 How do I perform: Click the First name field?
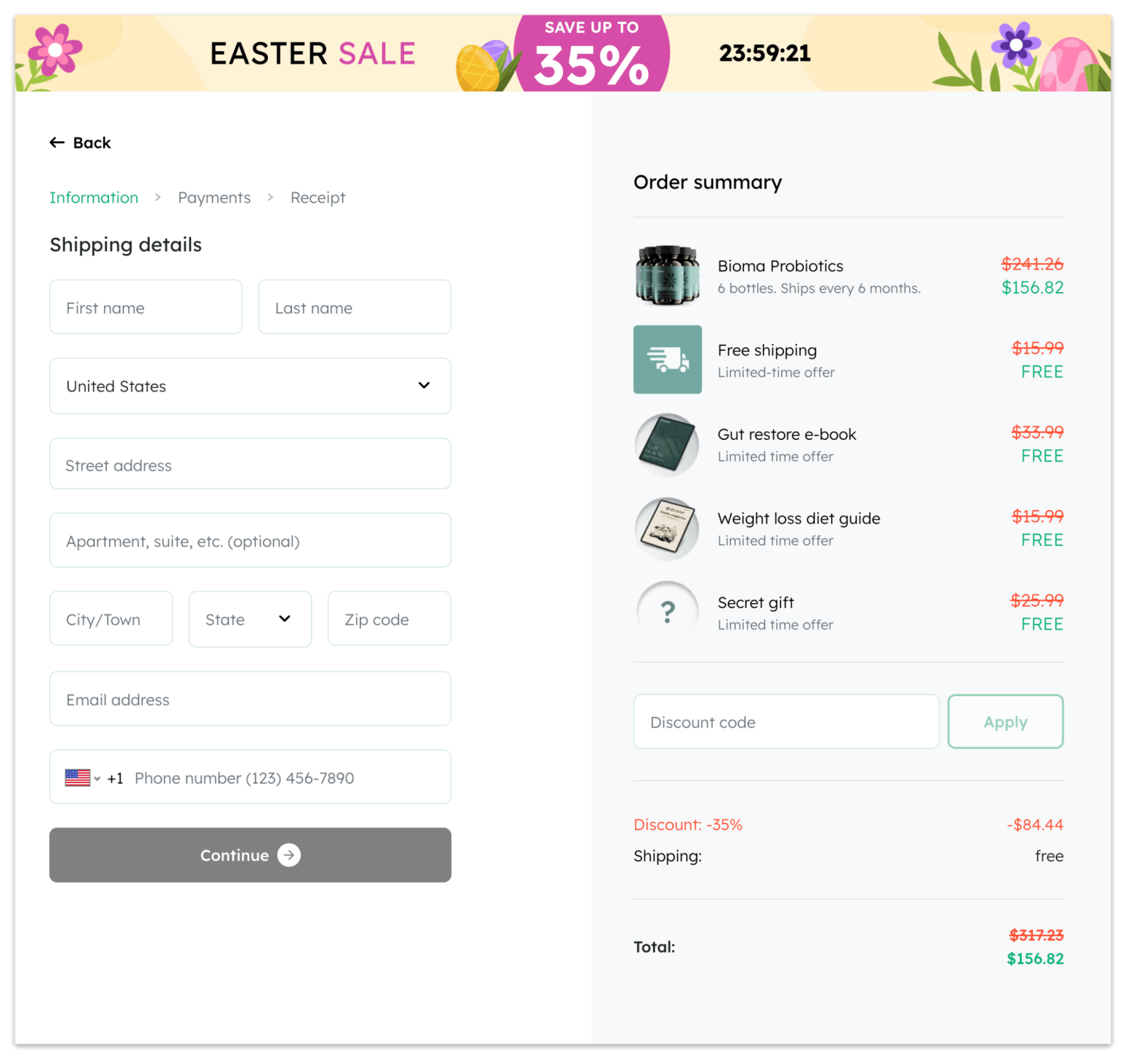tap(145, 307)
